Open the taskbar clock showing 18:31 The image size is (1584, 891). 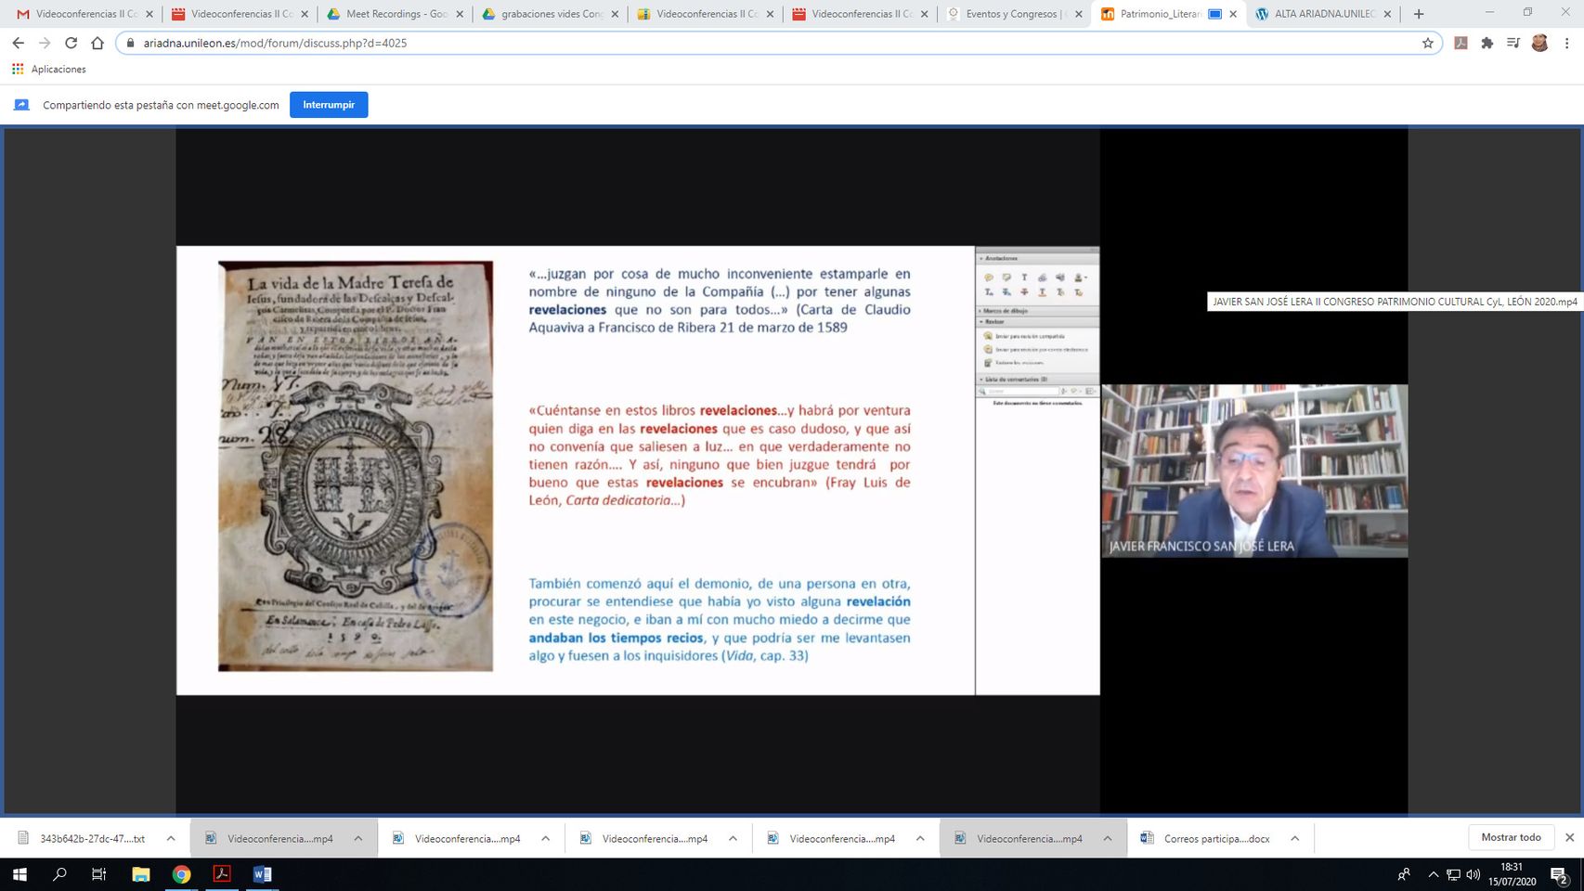coord(1512,874)
